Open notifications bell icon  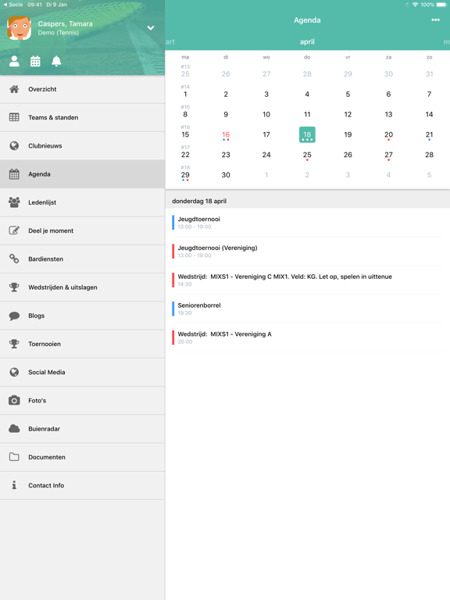tap(56, 61)
